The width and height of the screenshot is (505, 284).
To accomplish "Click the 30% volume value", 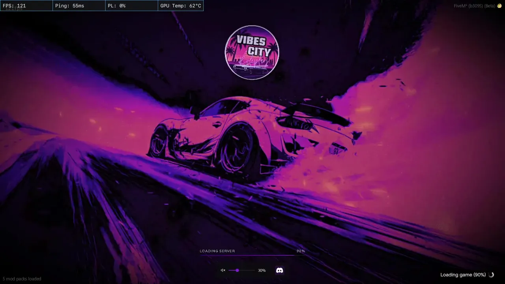I will click(262, 271).
